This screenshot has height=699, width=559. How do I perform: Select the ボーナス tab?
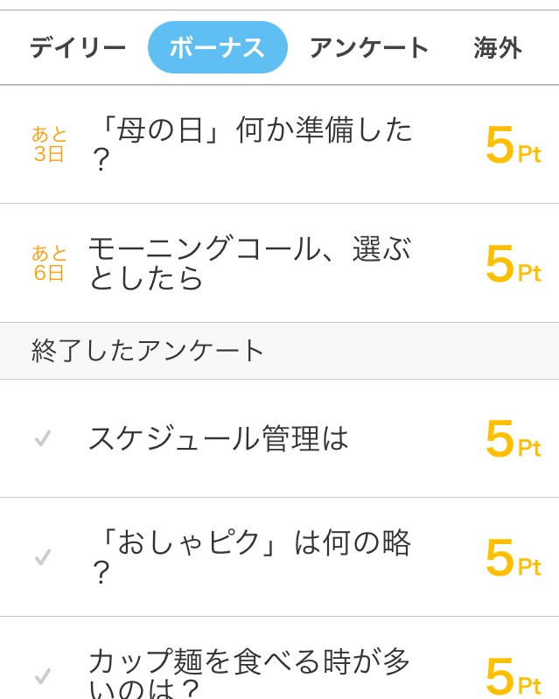click(x=217, y=48)
